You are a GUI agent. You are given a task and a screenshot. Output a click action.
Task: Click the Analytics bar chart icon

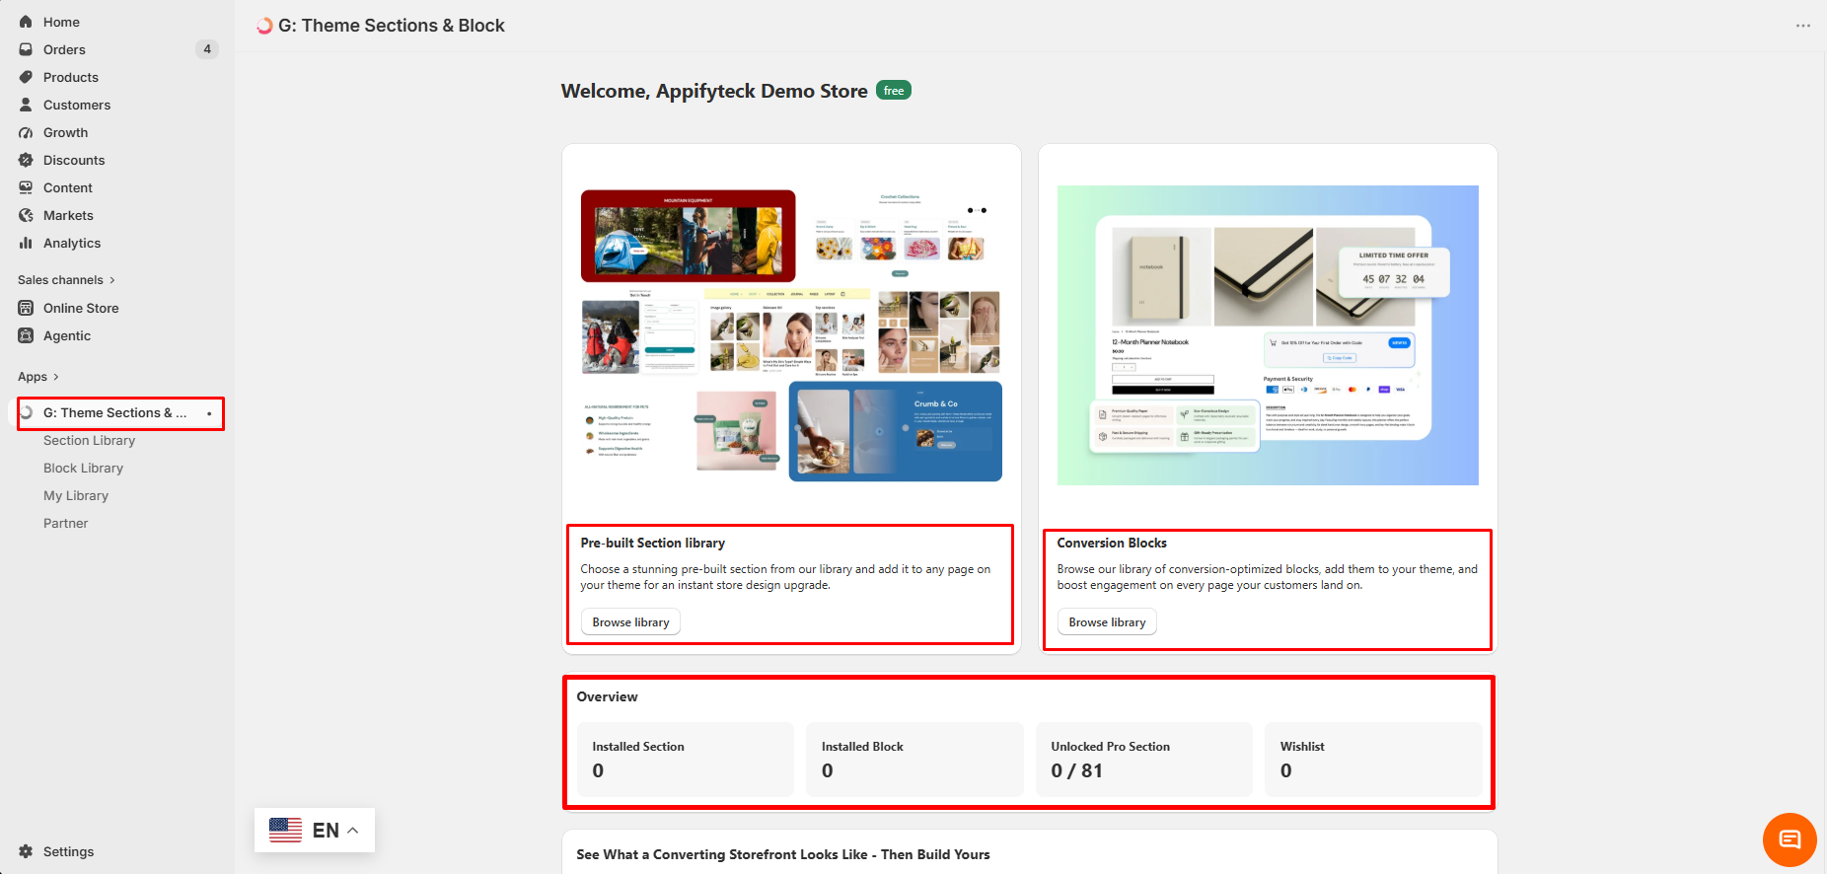(26, 243)
